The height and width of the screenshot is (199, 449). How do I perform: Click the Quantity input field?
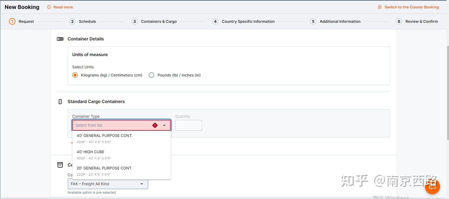(x=189, y=125)
